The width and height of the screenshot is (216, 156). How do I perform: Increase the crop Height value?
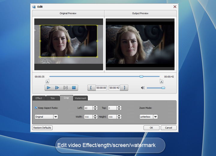119,115
